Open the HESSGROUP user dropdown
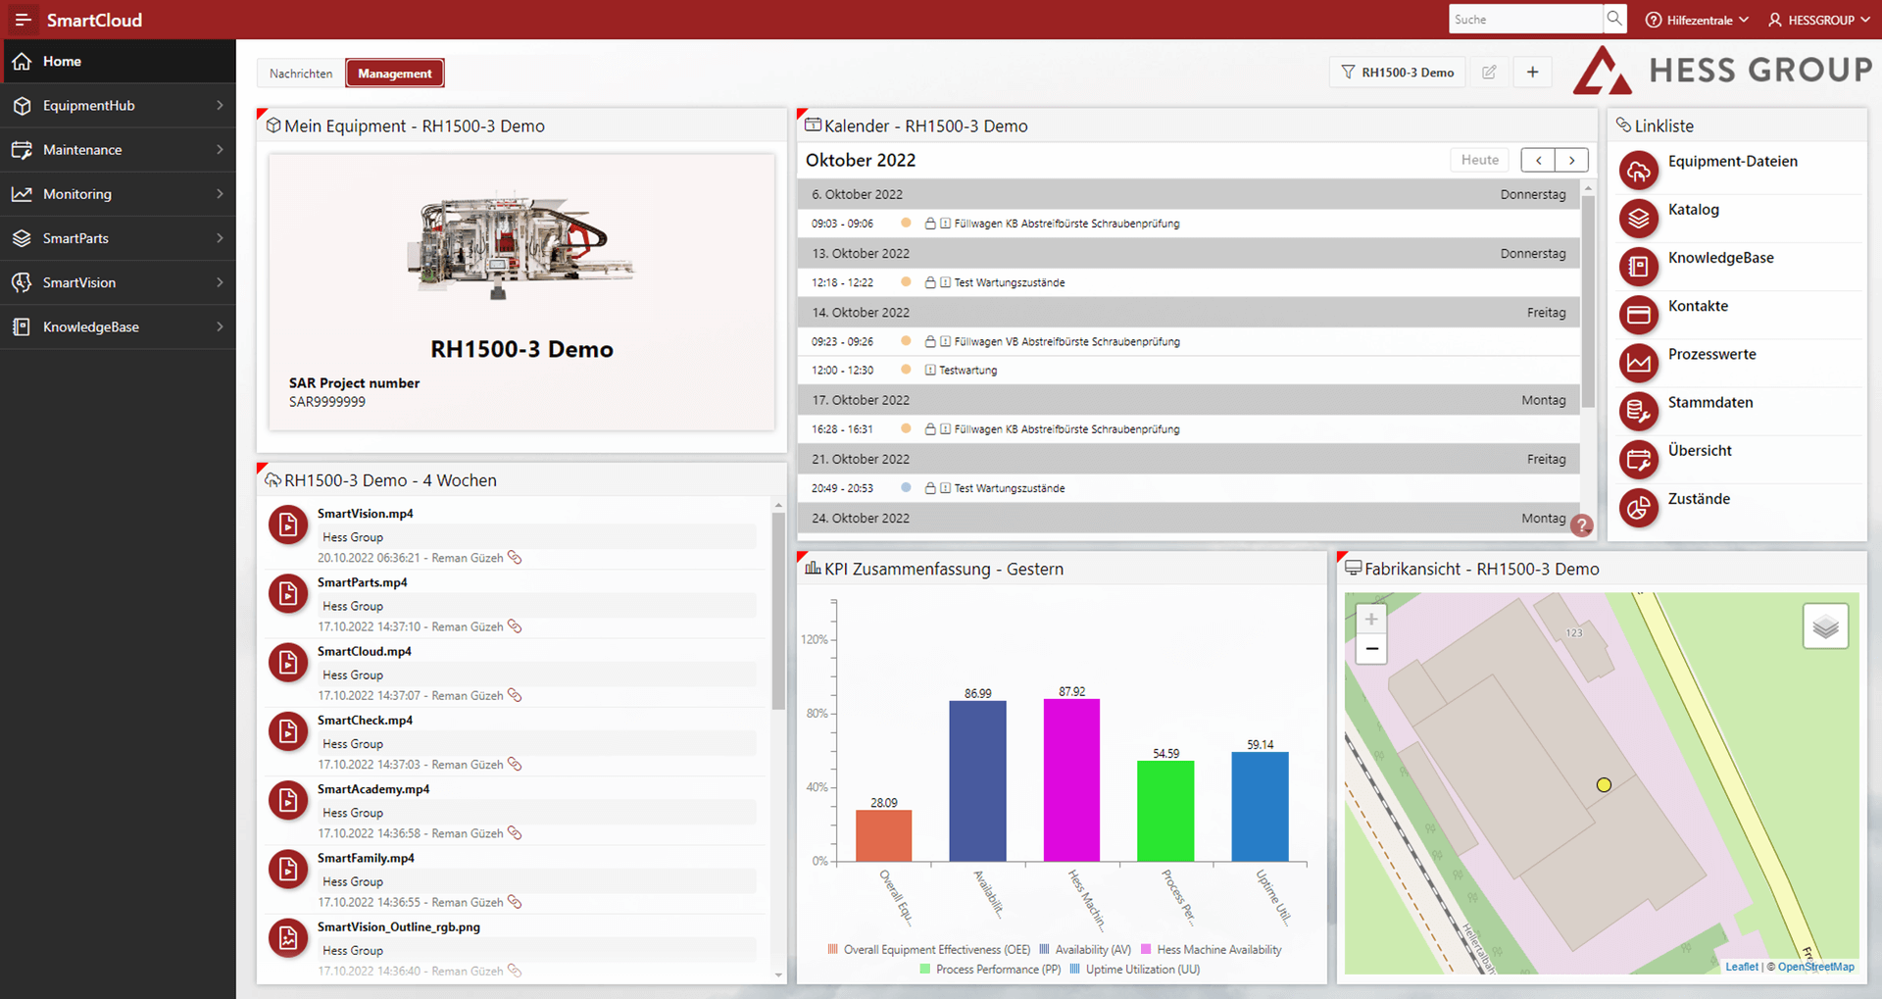Screen dimensions: 1882x999 pyautogui.click(x=1819, y=20)
